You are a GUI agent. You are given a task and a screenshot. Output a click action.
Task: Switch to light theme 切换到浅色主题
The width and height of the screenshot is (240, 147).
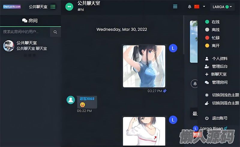pyautogui.click(x=222, y=95)
